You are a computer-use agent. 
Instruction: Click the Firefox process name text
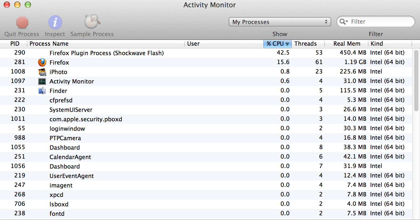(x=59, y=62)
